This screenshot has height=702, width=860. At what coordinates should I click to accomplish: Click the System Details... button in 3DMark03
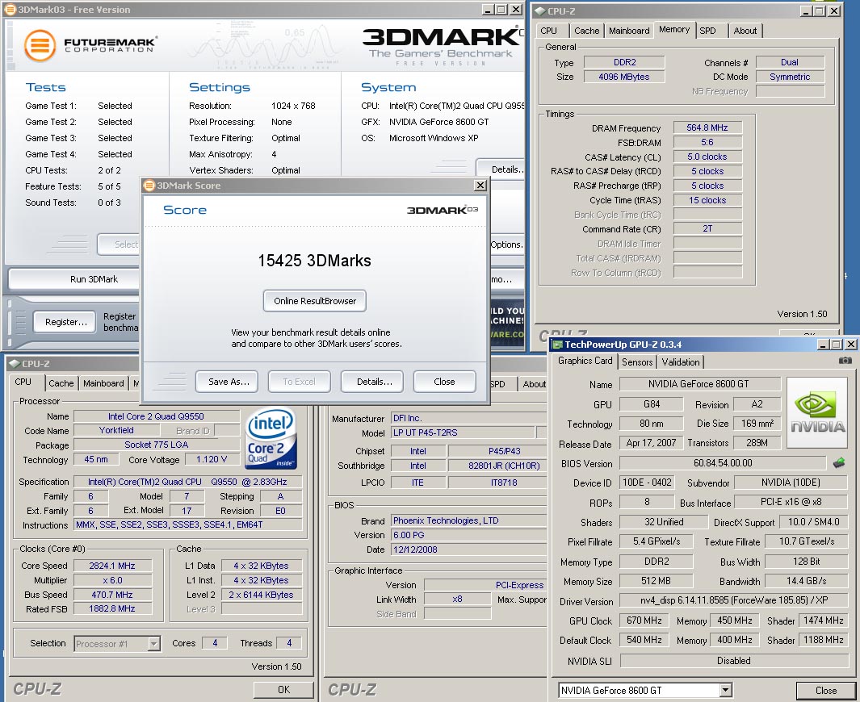(x=500, y=169)
